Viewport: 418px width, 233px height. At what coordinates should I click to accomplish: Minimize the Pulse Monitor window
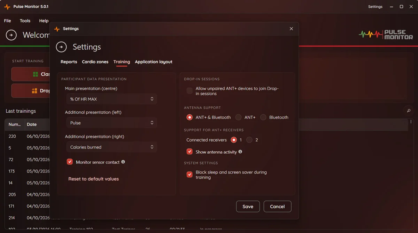(392, 7)
